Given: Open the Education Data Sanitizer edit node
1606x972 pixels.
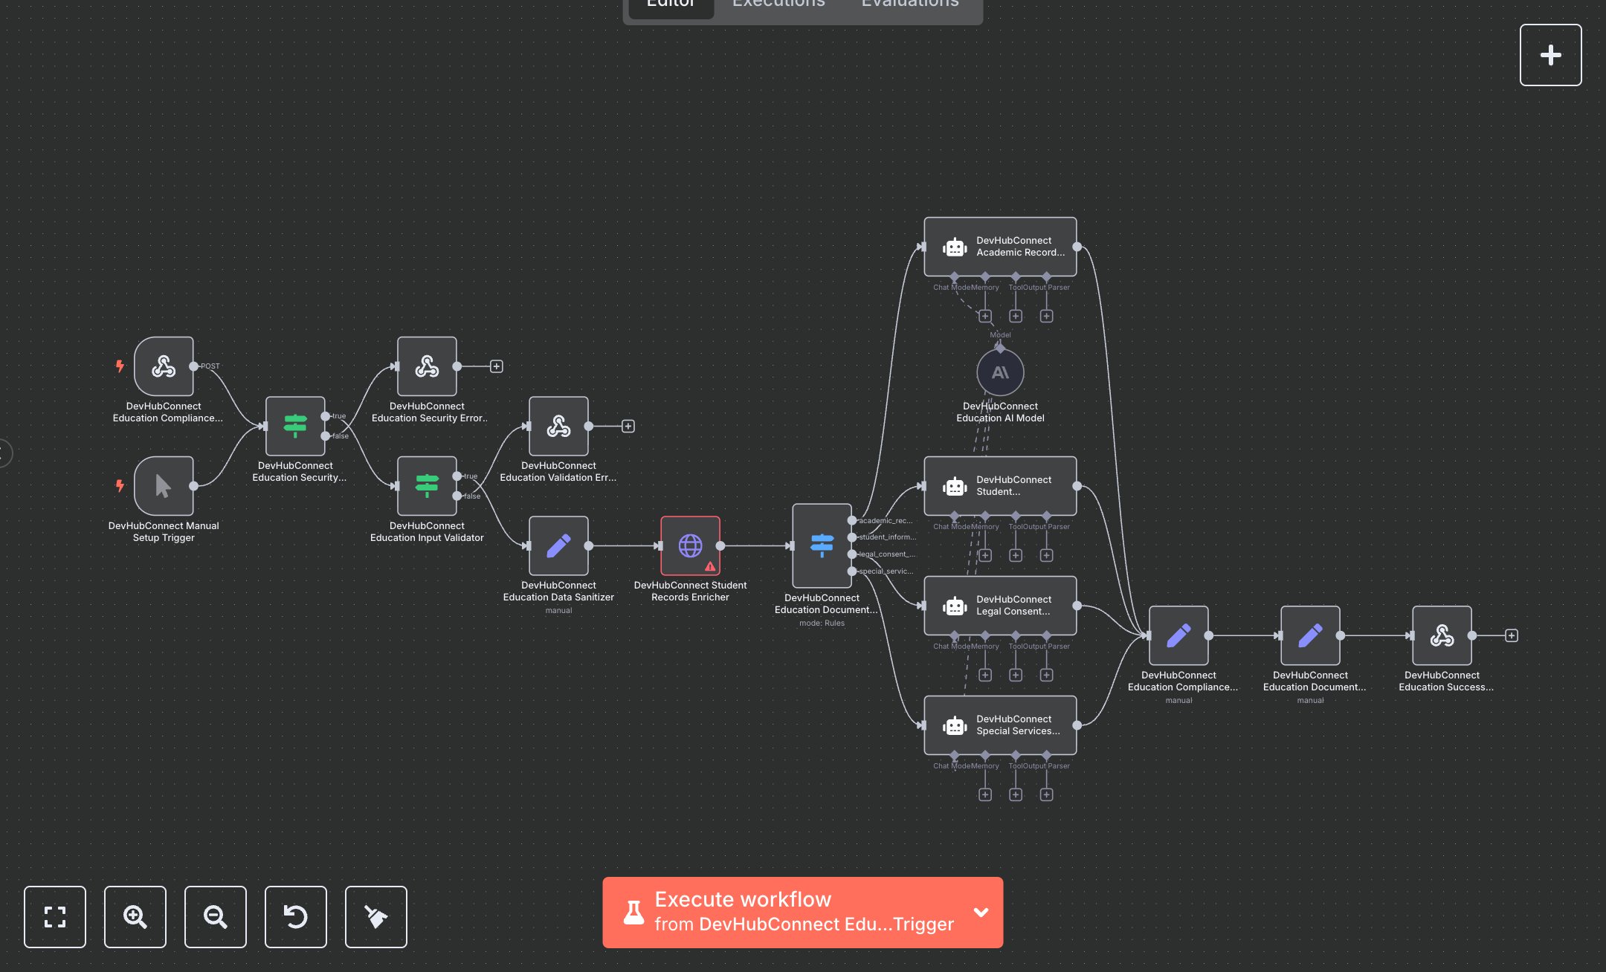Looking at the screenshot, I should point(558,546).
